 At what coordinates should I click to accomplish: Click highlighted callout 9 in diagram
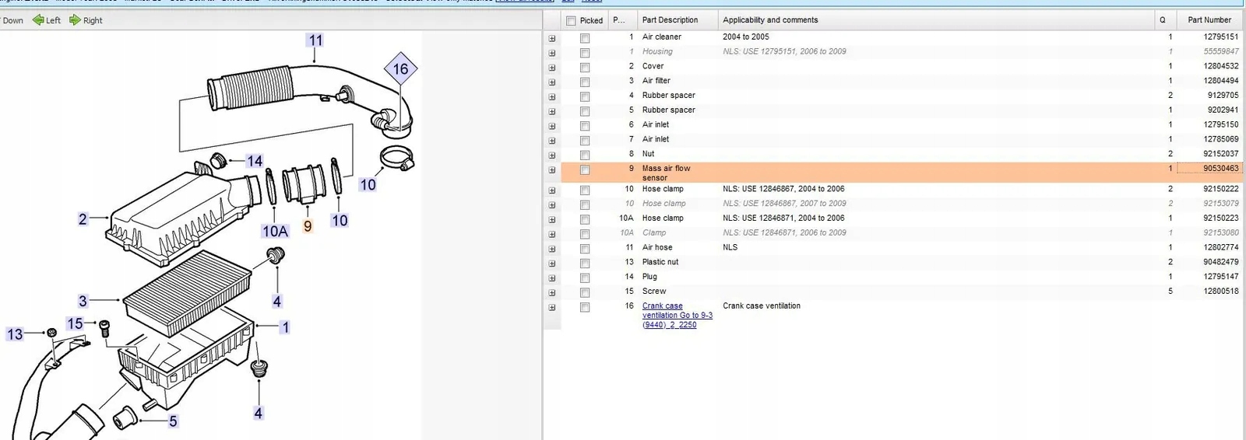coord(308,226)
